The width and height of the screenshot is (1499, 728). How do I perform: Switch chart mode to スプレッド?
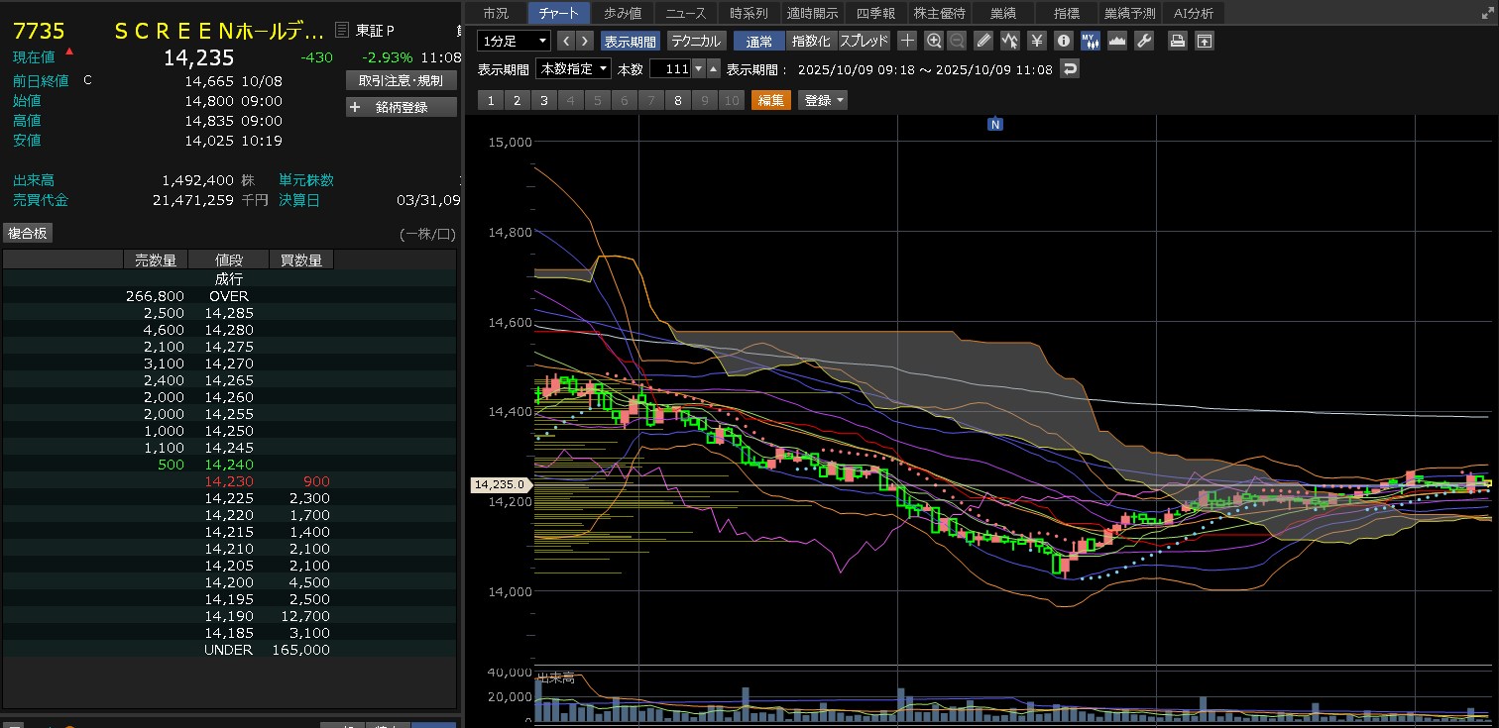tap(865, 41)
